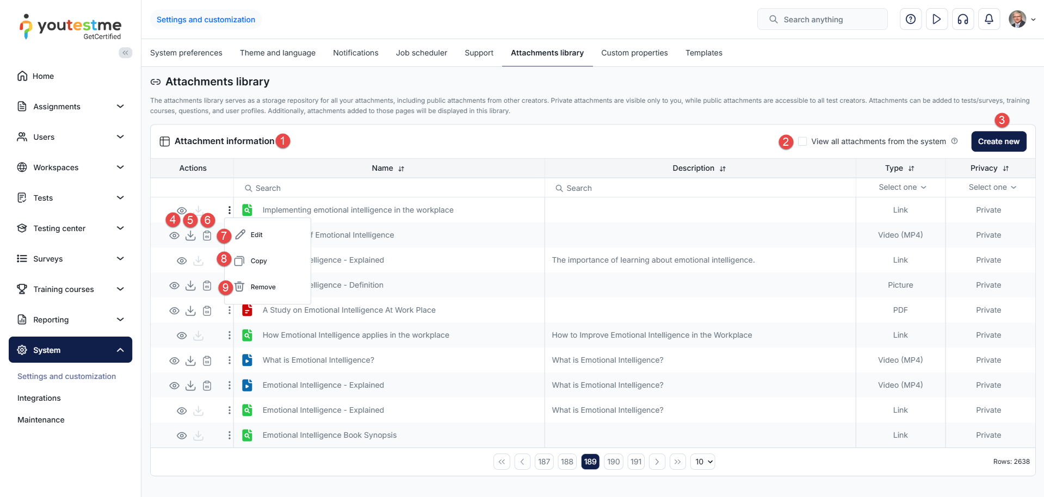Click the play video tutorial icon in header
Screen dimensions: 1044x497
(936, 20)
